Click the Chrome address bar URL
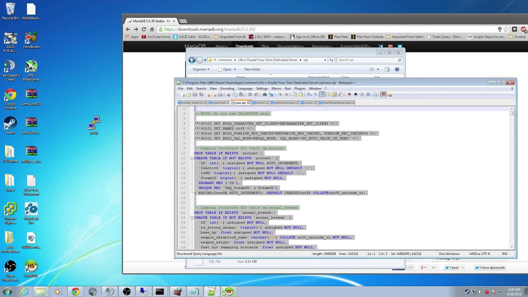The image size is (528, 297). pyautogui.click(x=210, y=29)
